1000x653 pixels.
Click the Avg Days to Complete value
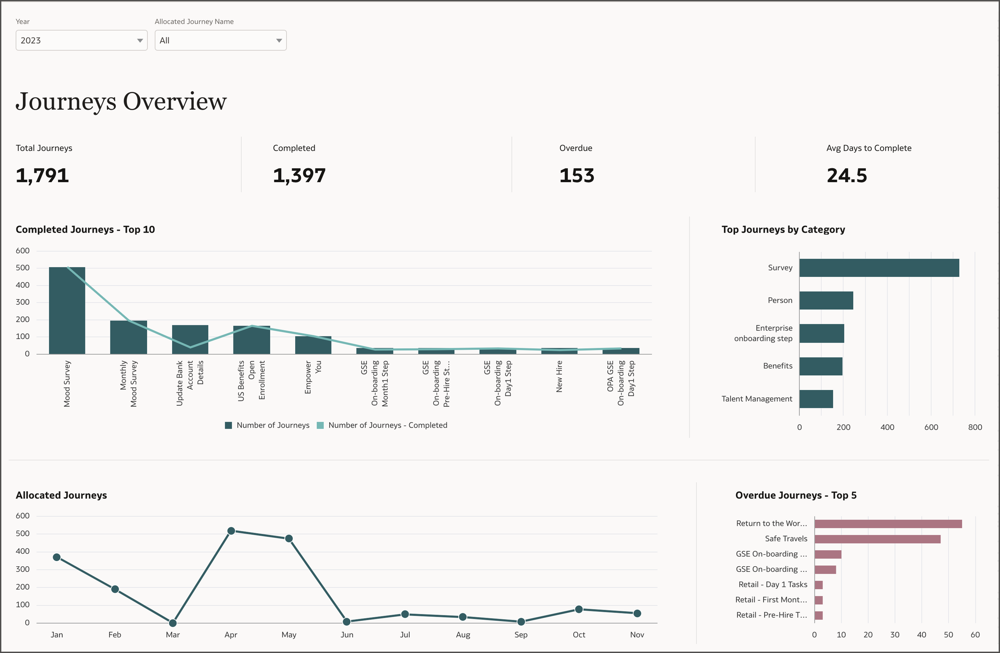845,175
